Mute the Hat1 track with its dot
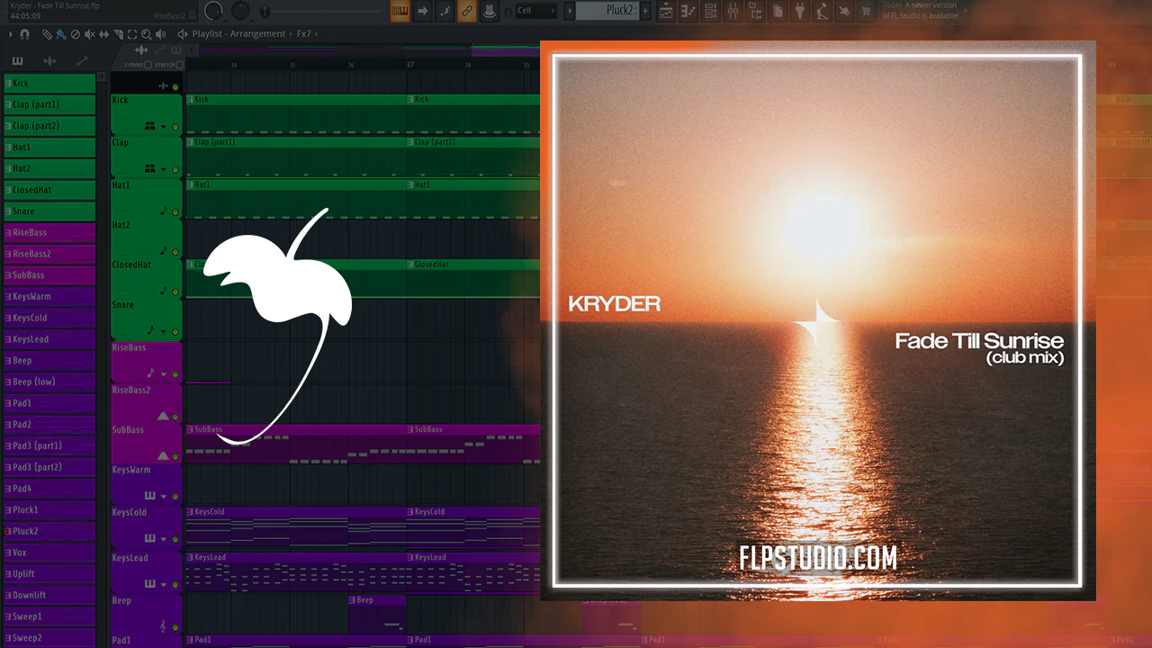The height and width of the screenshot is (648, 1152). (x=175, y=213)
